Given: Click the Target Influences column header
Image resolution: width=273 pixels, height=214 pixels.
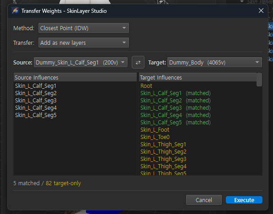Looking at the screenshot, I should [198, 77].
